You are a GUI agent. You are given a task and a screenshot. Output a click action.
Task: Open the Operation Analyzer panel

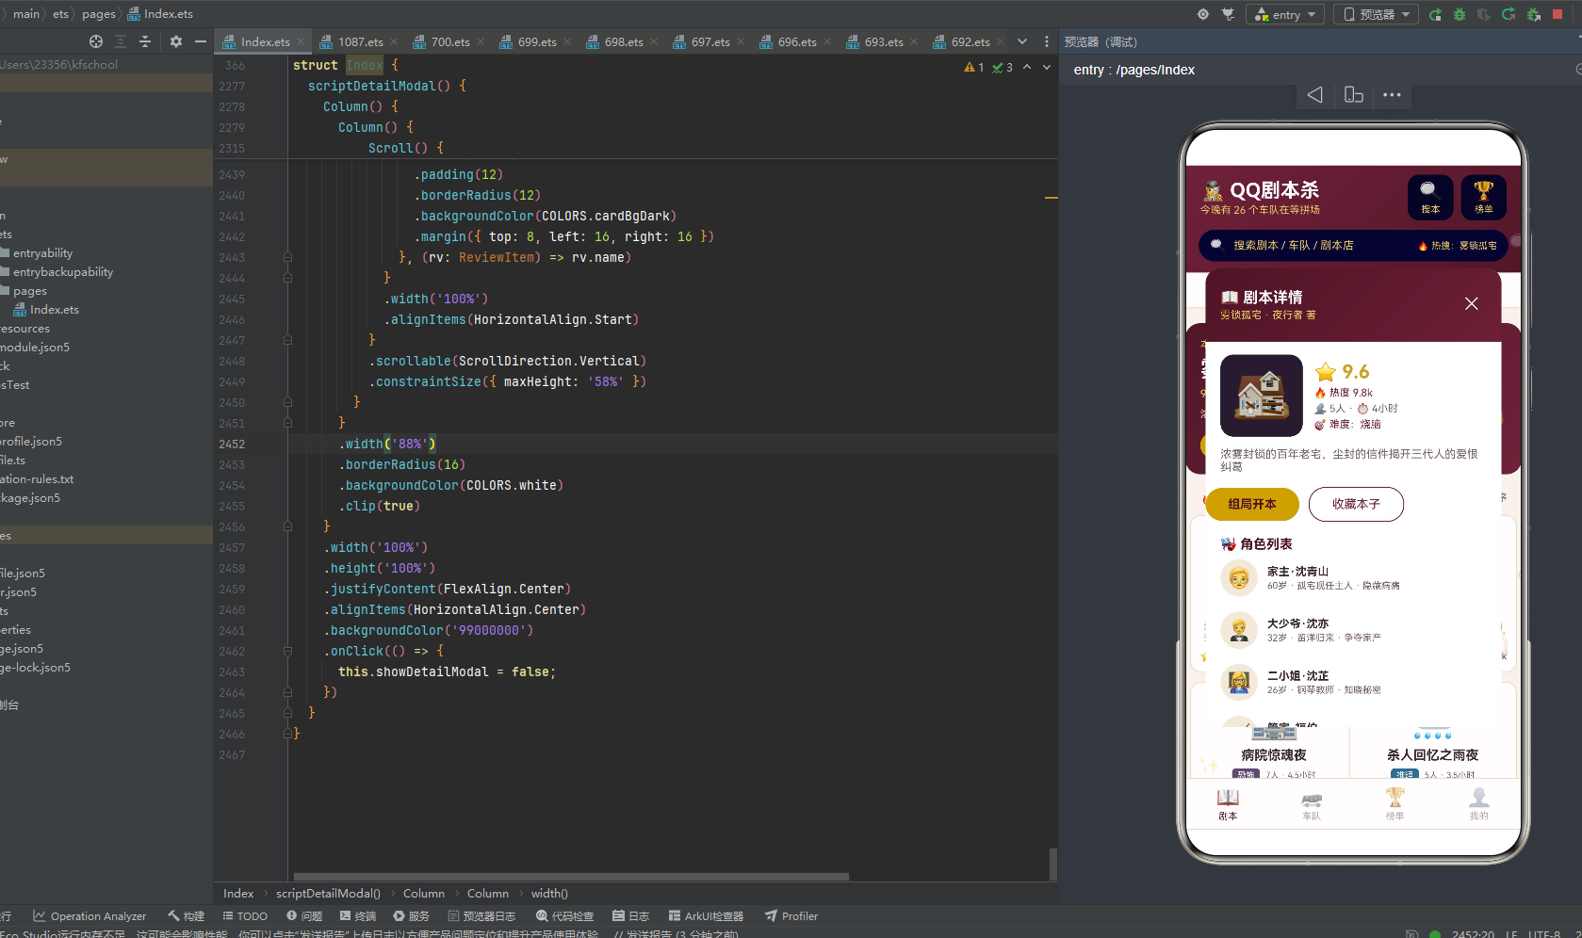coord(90,915)
